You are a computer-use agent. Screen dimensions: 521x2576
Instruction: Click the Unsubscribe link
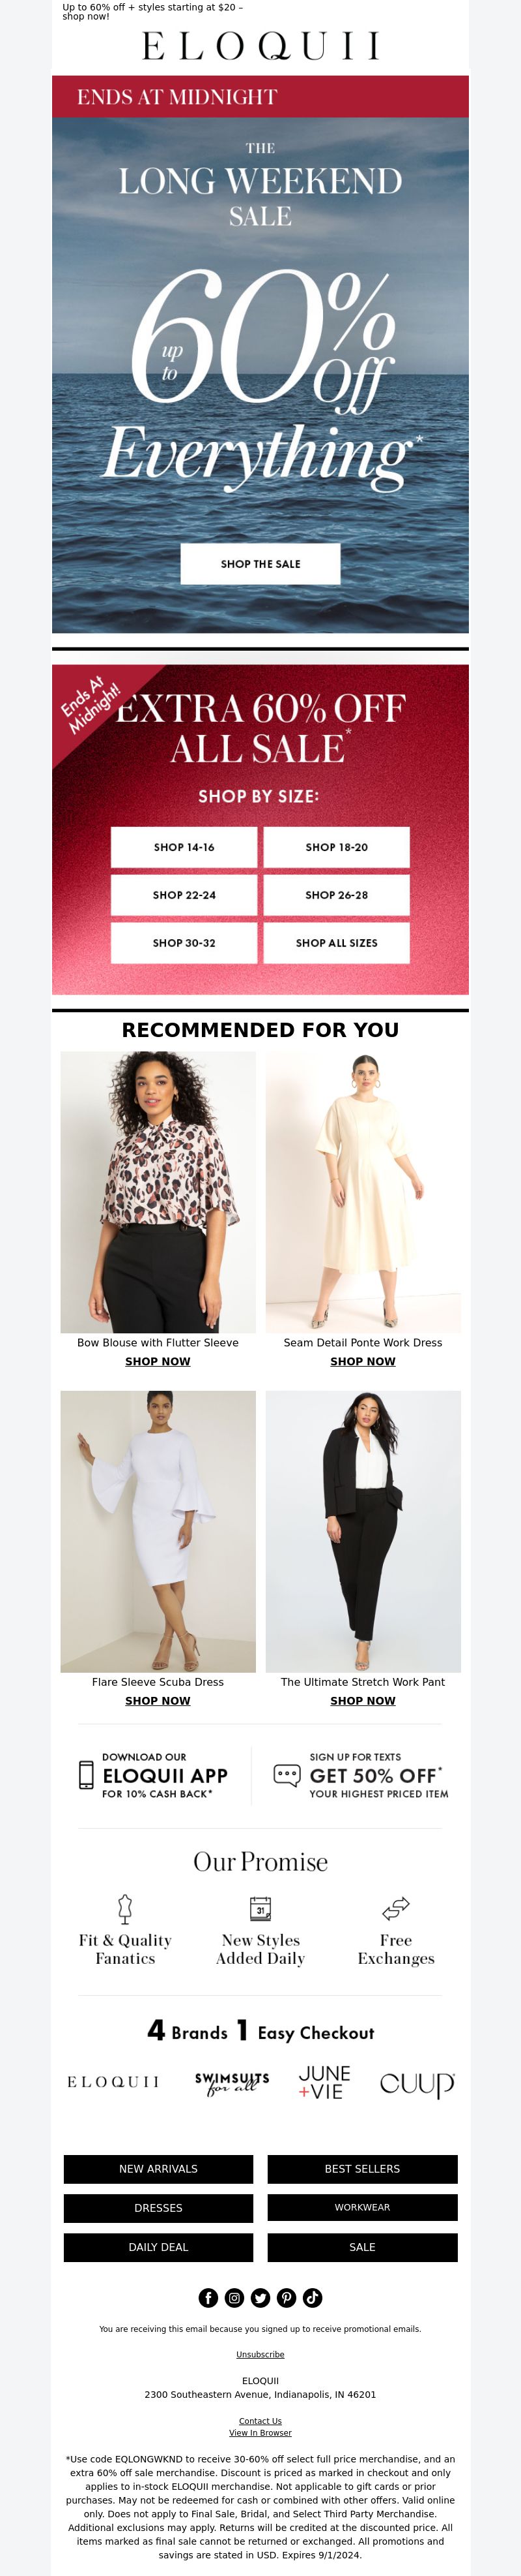click(260, 2354)
